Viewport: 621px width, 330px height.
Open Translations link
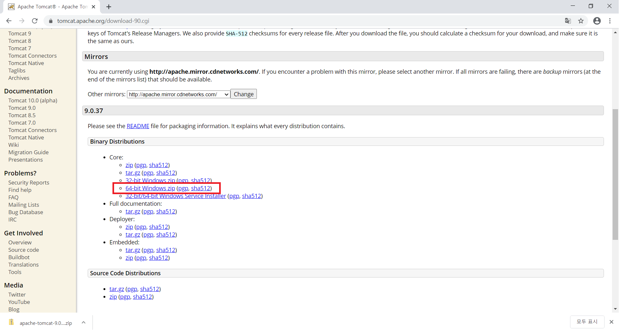coord(24,265)
